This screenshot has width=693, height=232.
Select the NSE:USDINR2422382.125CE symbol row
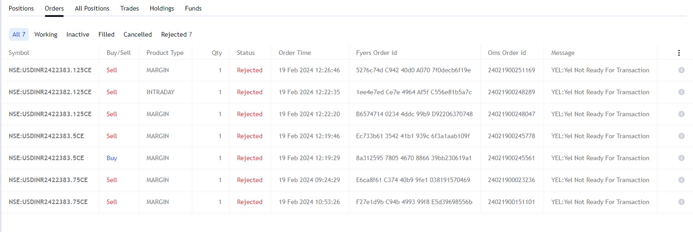pyautogui.click(x=50, y=92)
